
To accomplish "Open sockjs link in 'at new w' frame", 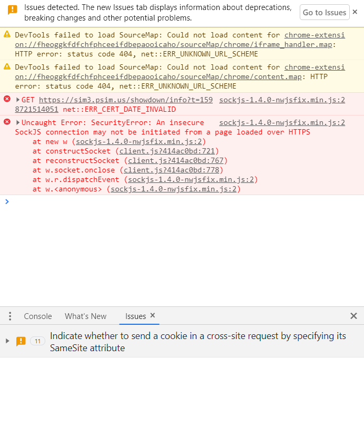I will [139, 141].
